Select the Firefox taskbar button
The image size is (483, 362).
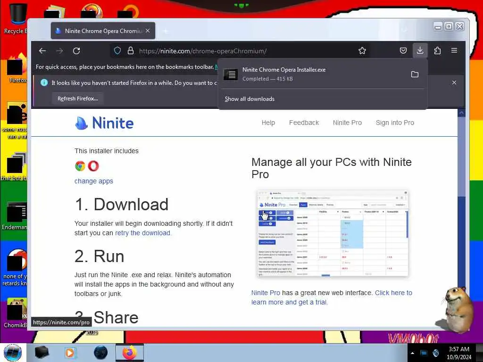[x=130, y=353]
